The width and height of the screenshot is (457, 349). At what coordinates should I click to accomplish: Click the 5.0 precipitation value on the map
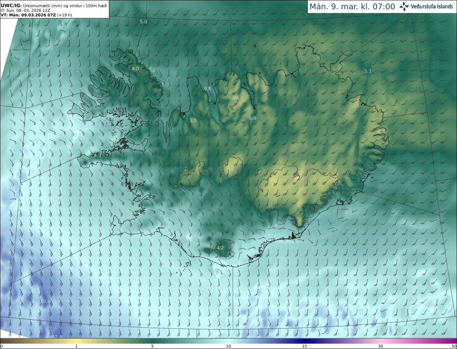tap(143, 22)
